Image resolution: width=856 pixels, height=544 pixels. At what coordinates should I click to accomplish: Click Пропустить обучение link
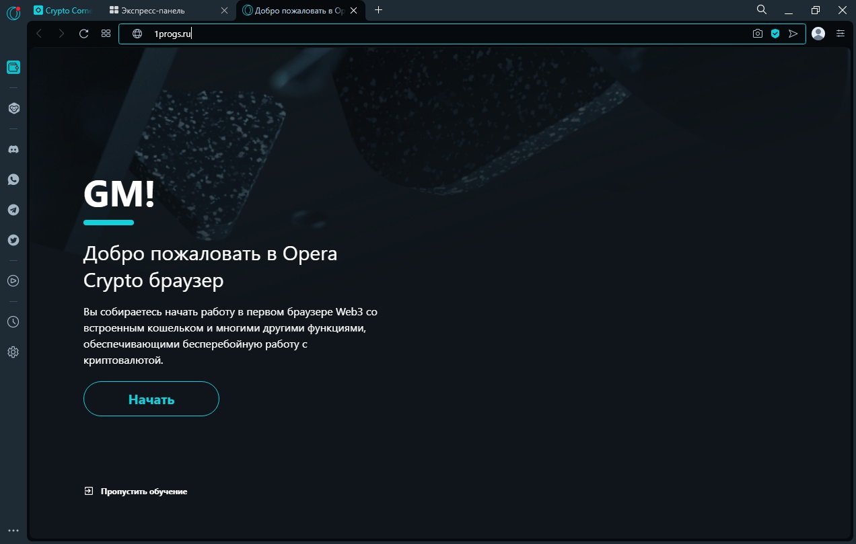135,492
